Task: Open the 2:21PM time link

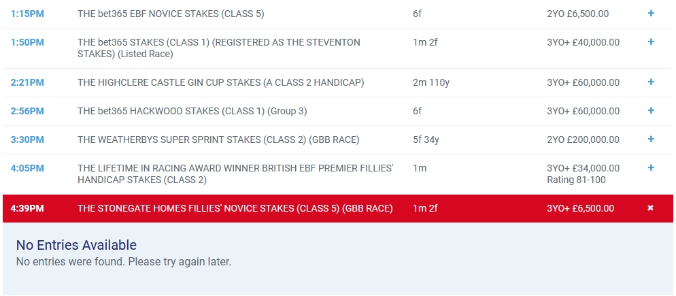Action: pyautogui.click(x=27, y=82)
